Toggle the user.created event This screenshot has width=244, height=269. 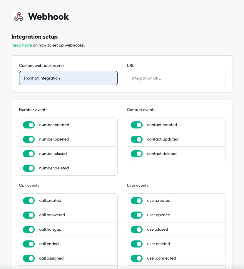[x=137, y=201]
